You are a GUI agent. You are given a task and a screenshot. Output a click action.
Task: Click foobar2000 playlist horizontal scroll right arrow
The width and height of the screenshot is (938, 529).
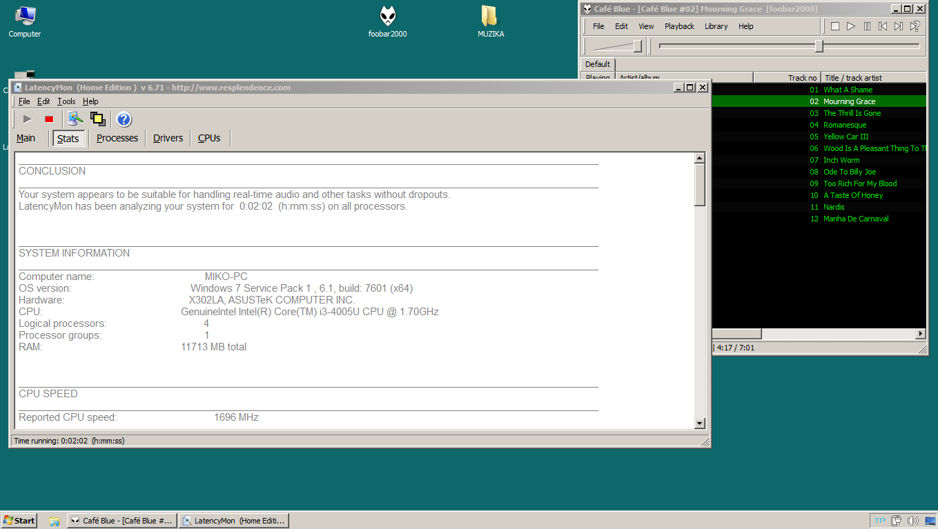click(921, 334)
